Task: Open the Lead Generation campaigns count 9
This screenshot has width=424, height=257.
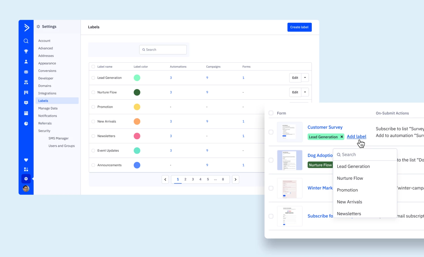Action: 207,78
